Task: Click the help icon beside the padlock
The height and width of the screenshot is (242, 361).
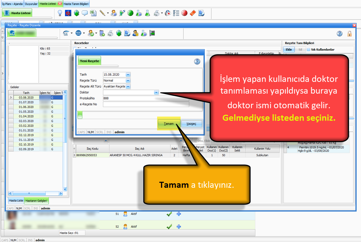Action: pyautogui.click(x=340, y=34)
